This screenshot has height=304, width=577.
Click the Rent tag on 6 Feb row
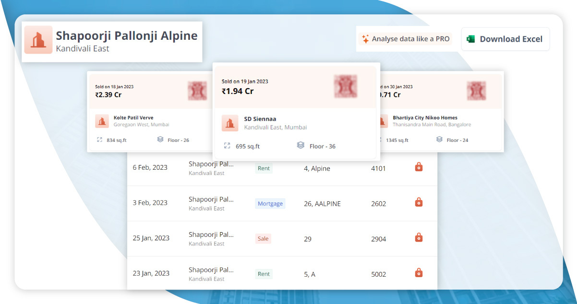pos(264,168)
